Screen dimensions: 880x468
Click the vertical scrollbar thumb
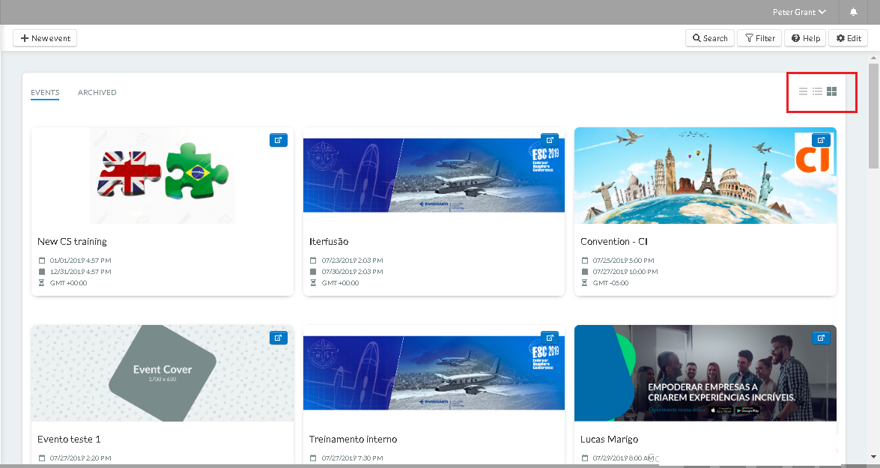[x=874, y=115]
